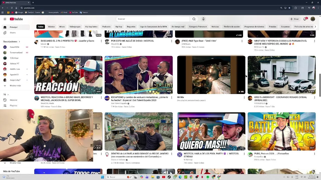Viewport: 321px width, 180px height.
Task: Expand lower Mostrar más in sidebar
Action: click(15, 163)
